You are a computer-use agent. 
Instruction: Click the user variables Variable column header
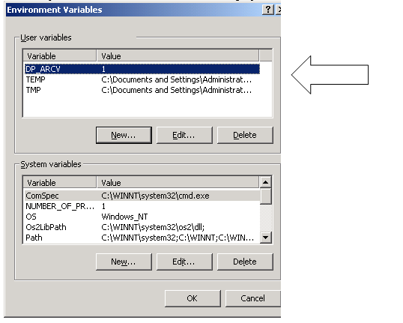(60, 55)
